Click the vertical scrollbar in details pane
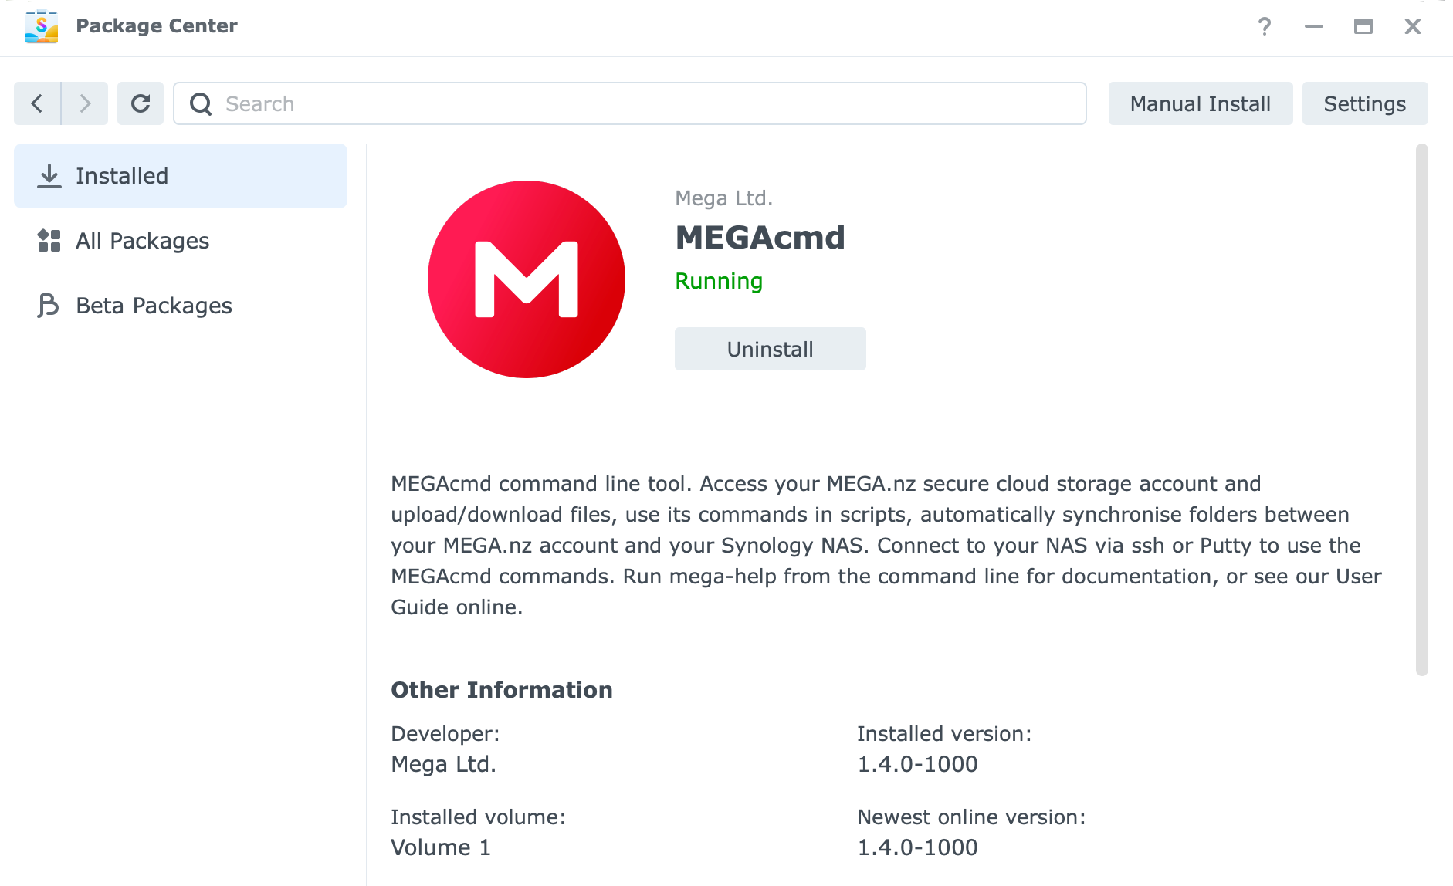1453x886 pixels. pos(1422,410)
